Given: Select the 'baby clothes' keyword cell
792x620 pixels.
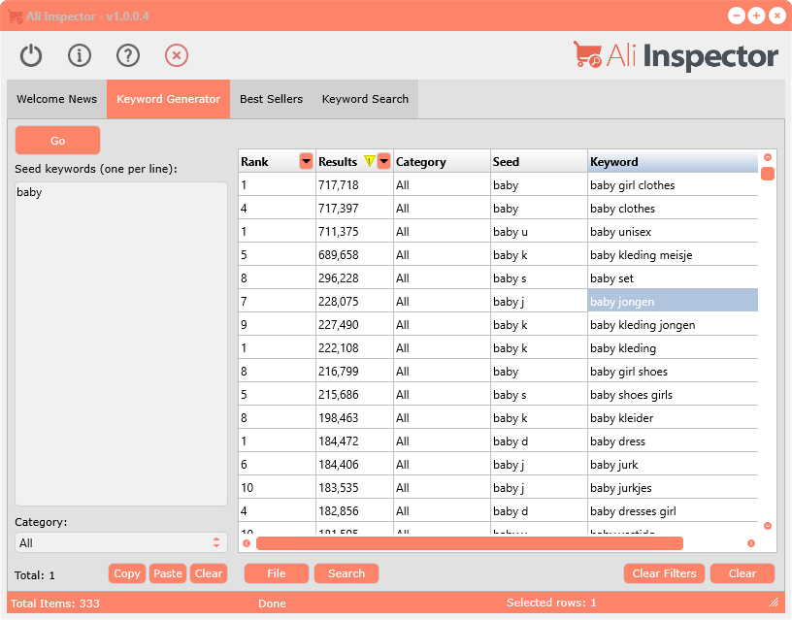Looking at the screenshot, I should [x=673, y=209].
